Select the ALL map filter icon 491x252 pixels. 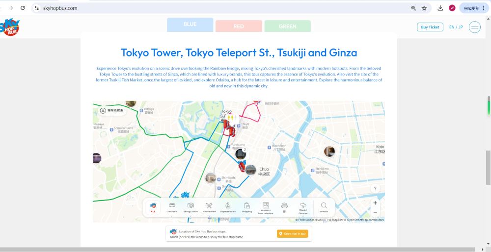tap(153, 207)
